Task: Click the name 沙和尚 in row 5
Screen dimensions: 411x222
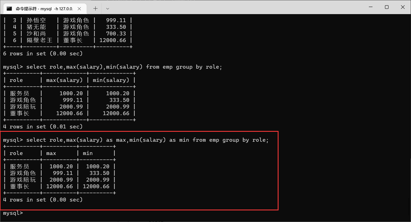Action: (36, 33)
